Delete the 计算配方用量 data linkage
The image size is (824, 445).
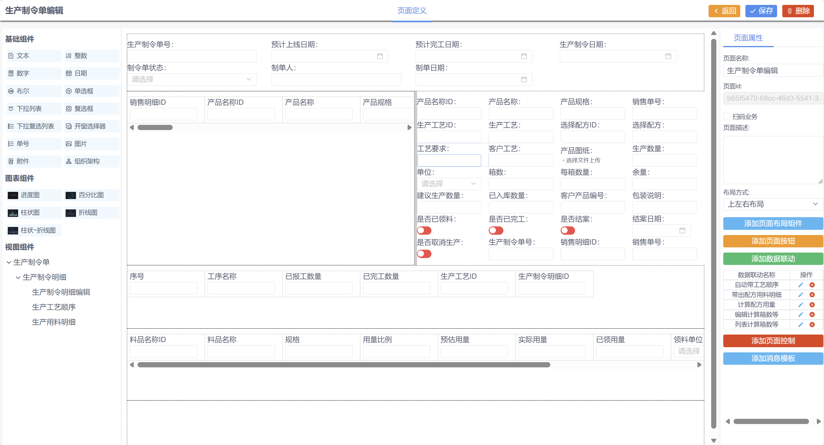point(812,305)
